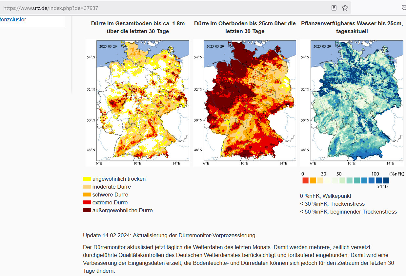The height and width of the screenshot is (276, 406).
Task: Click the ufz.de URL in the address bar
Action: point(51,8)
